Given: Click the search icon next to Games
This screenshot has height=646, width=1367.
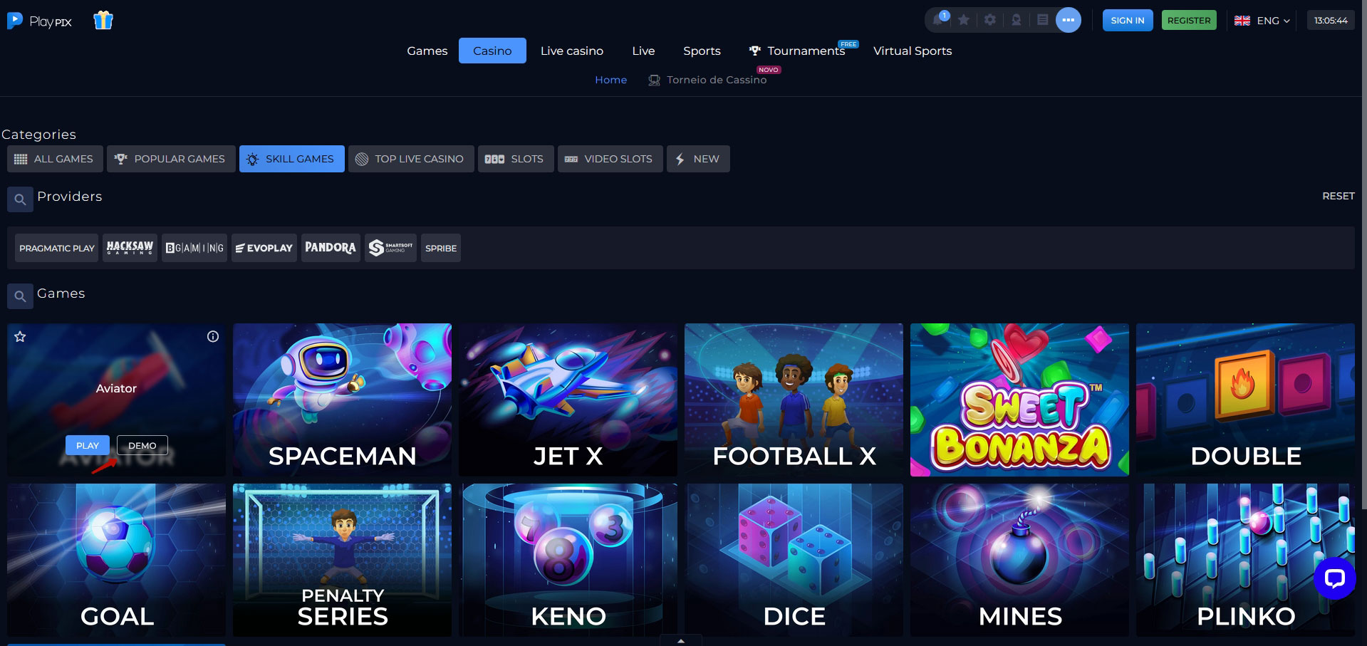Looking at the screenshot, I should [x=20, y=296].
